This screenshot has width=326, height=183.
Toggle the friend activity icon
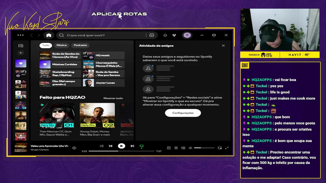click(174, 35)
